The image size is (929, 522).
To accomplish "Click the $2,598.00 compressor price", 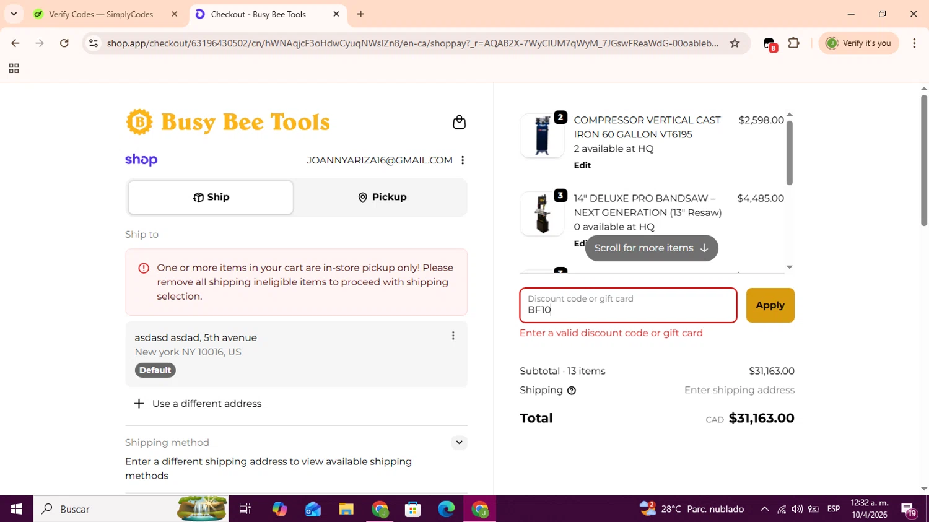I will [x=761, y=120].
